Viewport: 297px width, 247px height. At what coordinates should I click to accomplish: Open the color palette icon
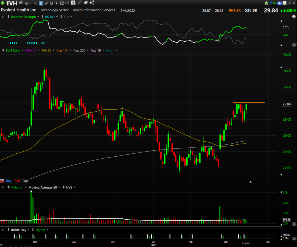294,17
